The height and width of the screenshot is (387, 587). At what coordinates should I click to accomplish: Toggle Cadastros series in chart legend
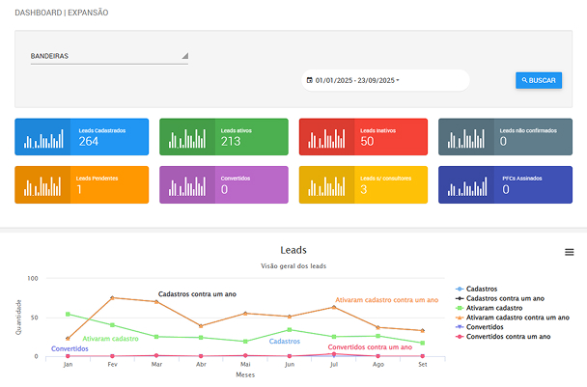(x=488, y=289)
